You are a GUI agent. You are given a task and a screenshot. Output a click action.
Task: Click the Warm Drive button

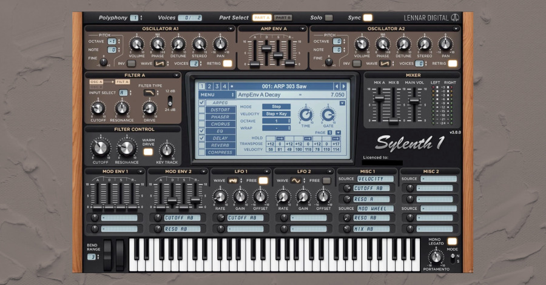pyautogui.click(x=148, y=152)
